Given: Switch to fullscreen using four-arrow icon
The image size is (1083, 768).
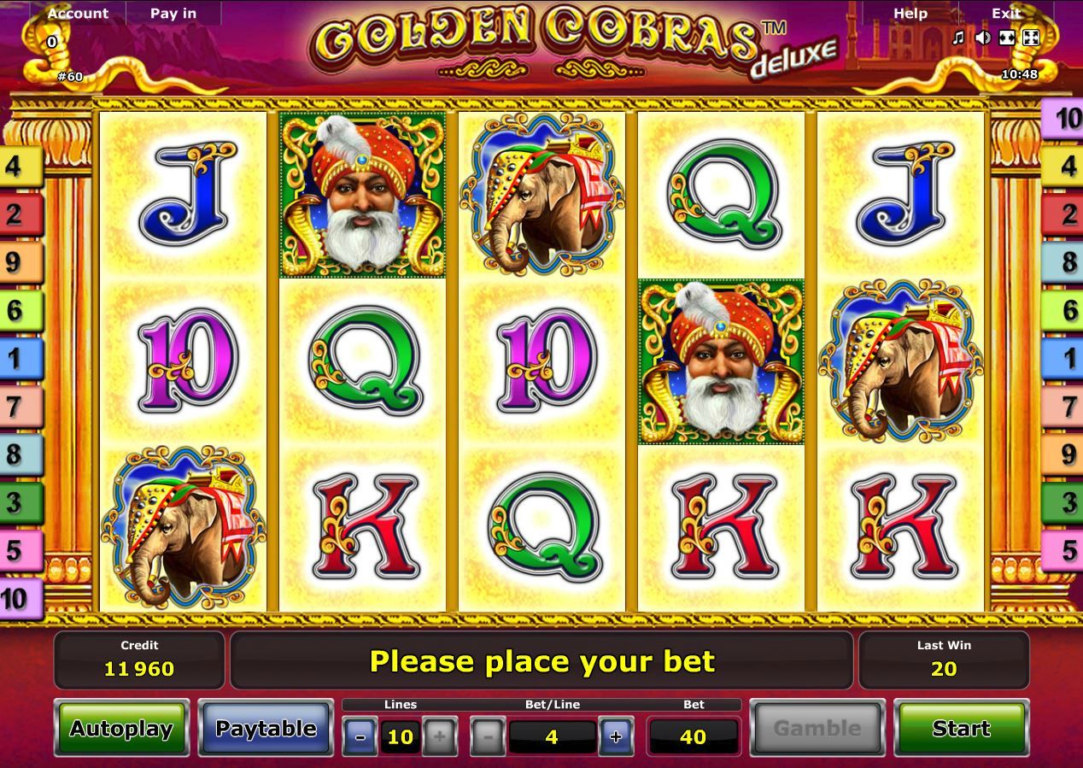Looking at the screenshot, I should pyautogui.click(x=1031, y=38).
